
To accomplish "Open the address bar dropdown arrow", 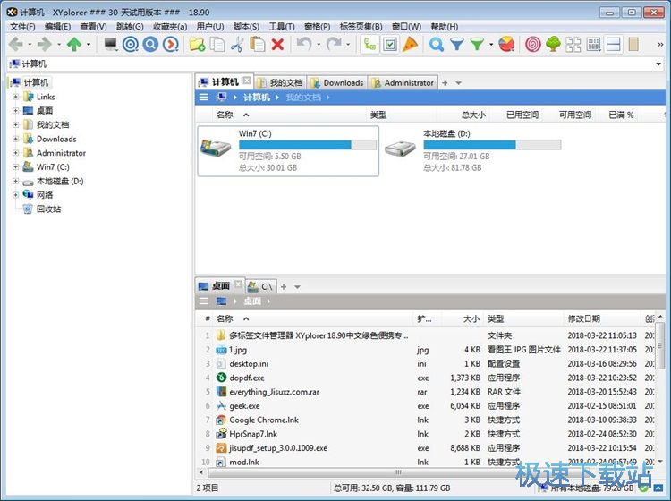I will [659, 64].
